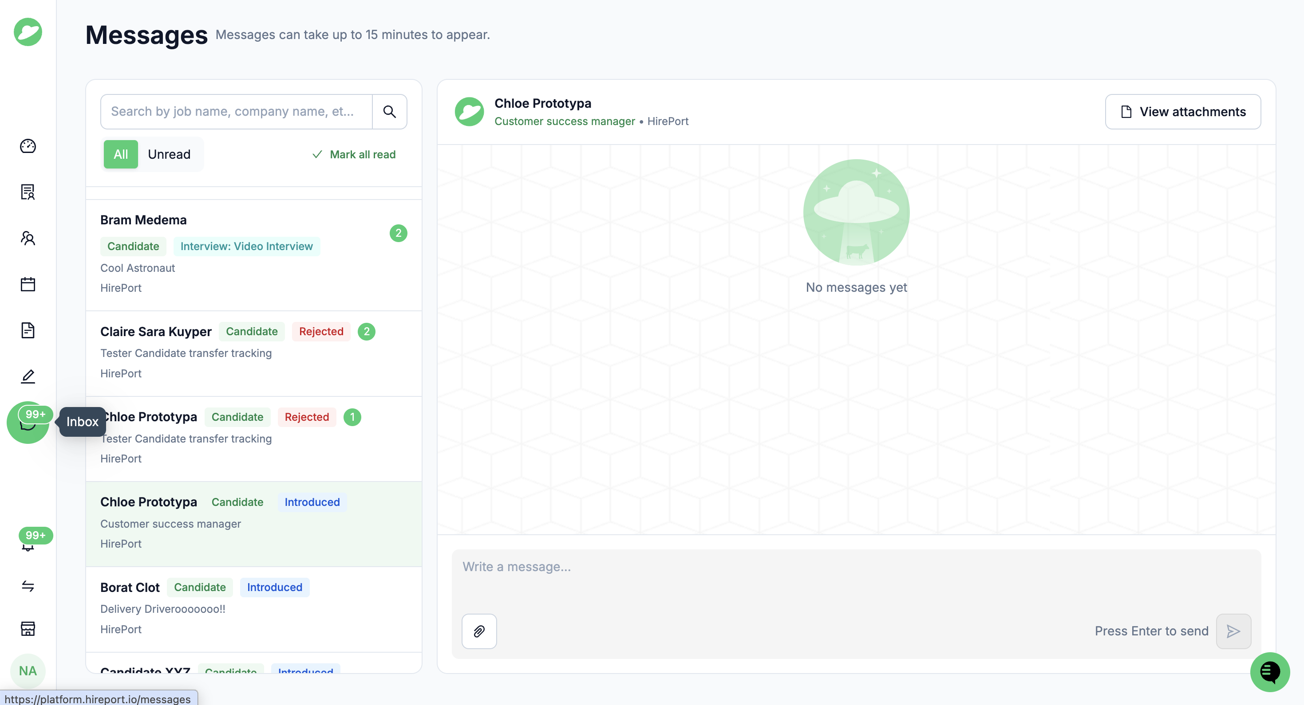Open the Claire Sara Kuyper conversation
The width and height of the screenshot is (1304, 705).
pos(253,353)
